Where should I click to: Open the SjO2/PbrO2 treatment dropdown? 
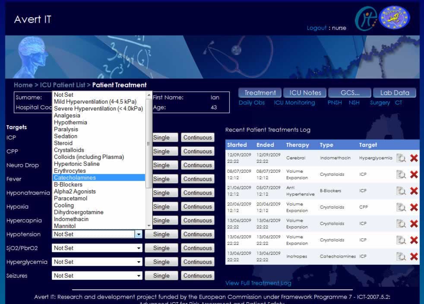click(x=139, y=248)
